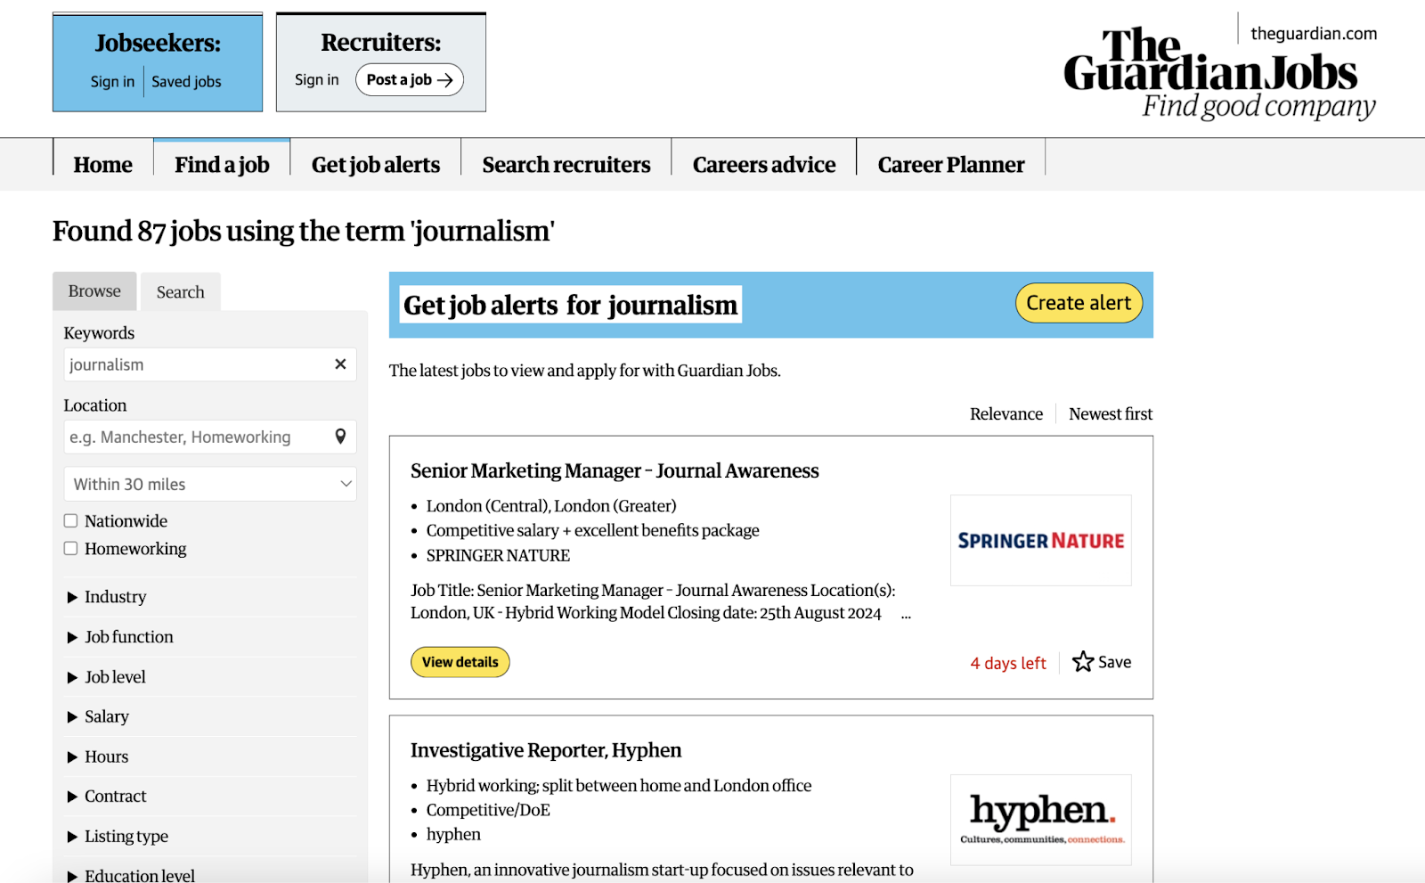Expand the Salary filter
1425x883 pixels.
(210, 716)
